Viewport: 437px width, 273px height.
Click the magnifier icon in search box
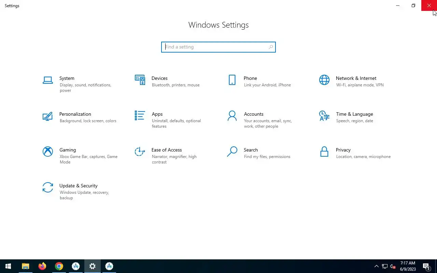tap(271, 47)
